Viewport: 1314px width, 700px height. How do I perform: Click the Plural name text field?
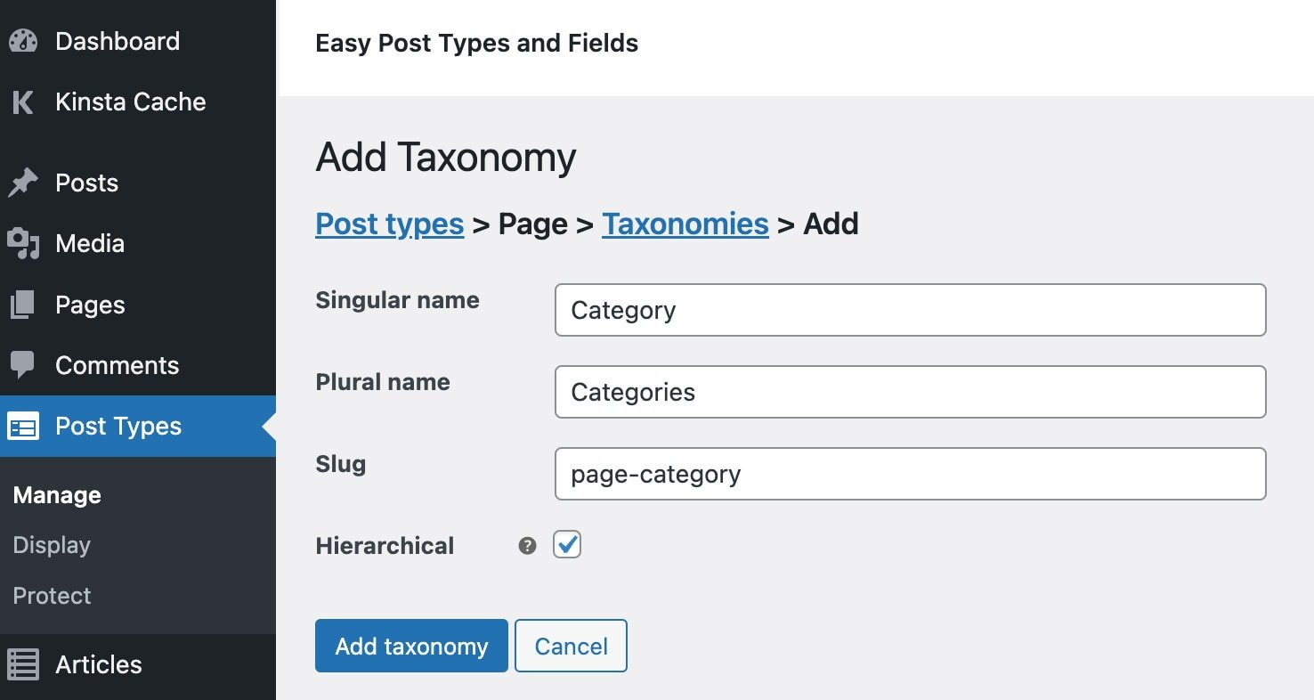point(910,392)
